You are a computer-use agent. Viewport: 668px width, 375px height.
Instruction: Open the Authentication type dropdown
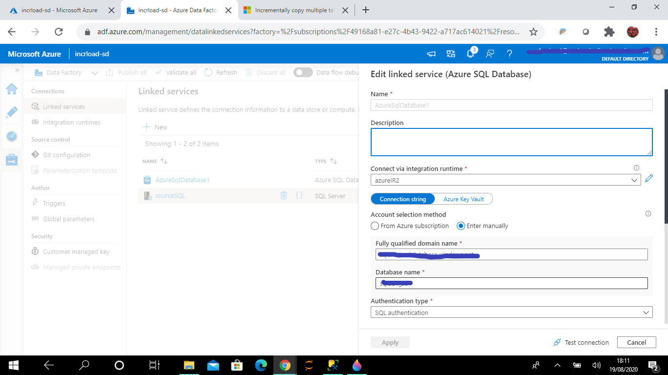512,312
